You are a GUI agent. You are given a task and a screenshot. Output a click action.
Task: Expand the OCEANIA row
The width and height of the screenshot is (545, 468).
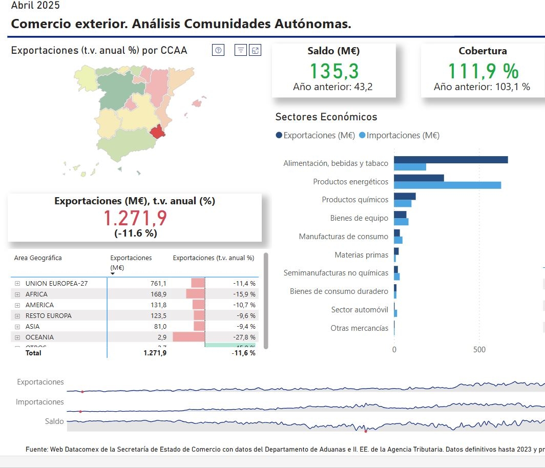point(17,337)
